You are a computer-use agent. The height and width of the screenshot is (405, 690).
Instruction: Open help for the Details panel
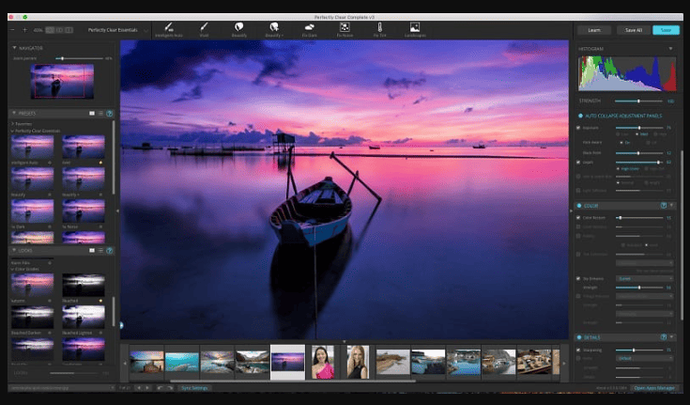664,337
